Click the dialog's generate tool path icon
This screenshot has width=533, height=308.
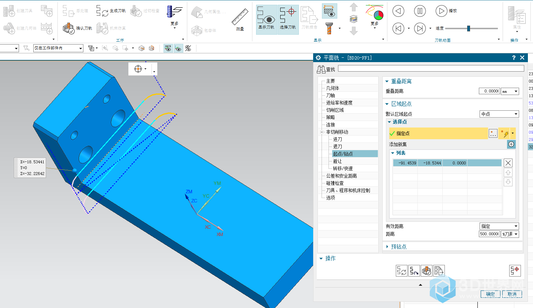[x=401, y=271]
